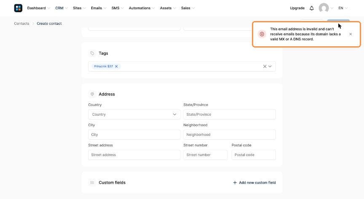Click the red error icon in toast
Viewport: 364px width, 199px height.
[262, 34]
